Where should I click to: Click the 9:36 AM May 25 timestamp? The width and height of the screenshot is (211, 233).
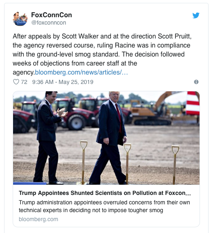click(x=63, y=82)
